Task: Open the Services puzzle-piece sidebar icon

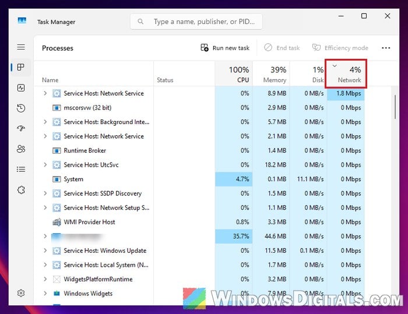Action: [x=21, y=190]
